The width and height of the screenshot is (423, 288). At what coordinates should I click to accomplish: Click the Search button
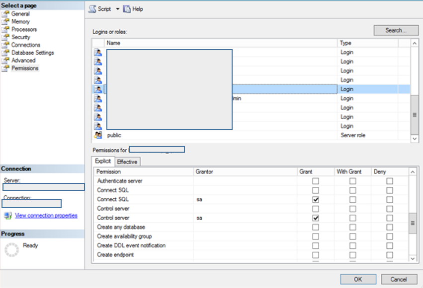pyautogui.click(x=396, y=30)
